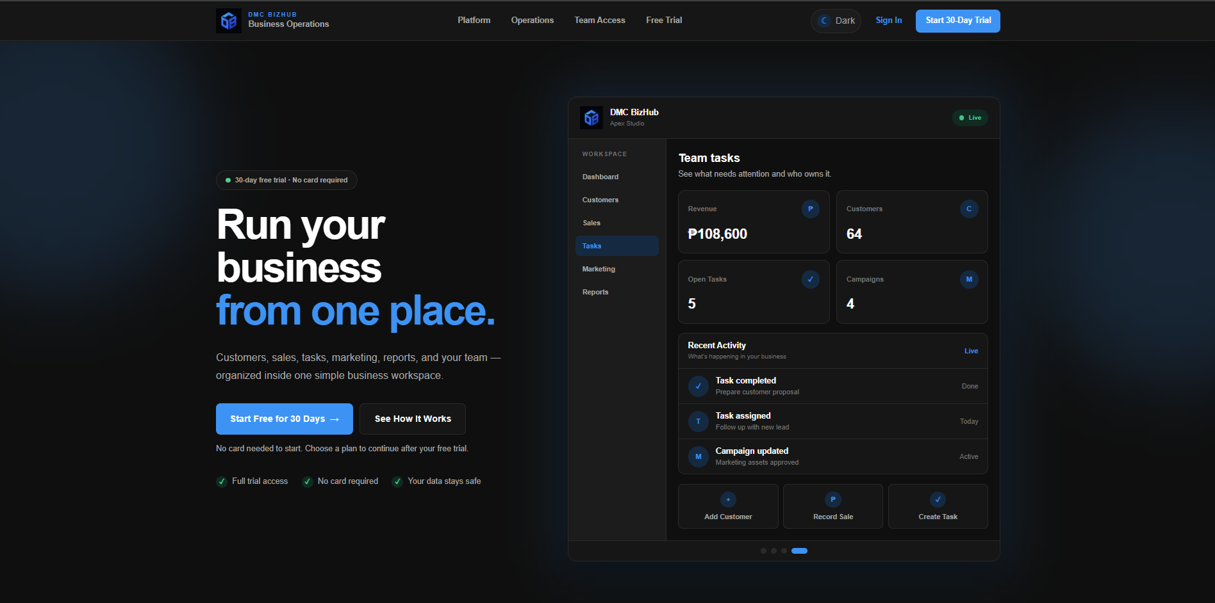1215x603 pixels.
Task: Click the Live label in Recent Activity
Action: click(x=971, y=351)
